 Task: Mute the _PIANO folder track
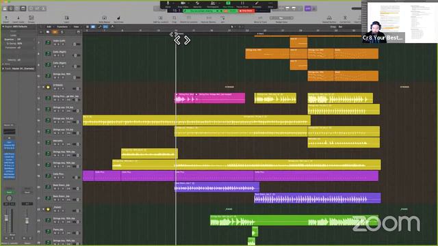tap(55, 211)
